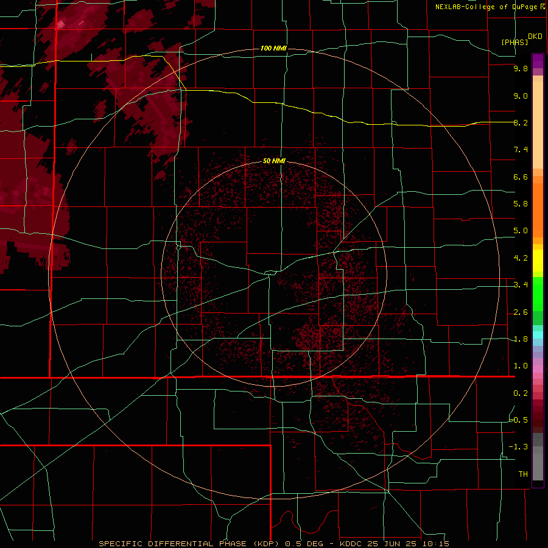Pick the yellow segment of the colorbar
548x548 pixels.
(x=538, y=261)
